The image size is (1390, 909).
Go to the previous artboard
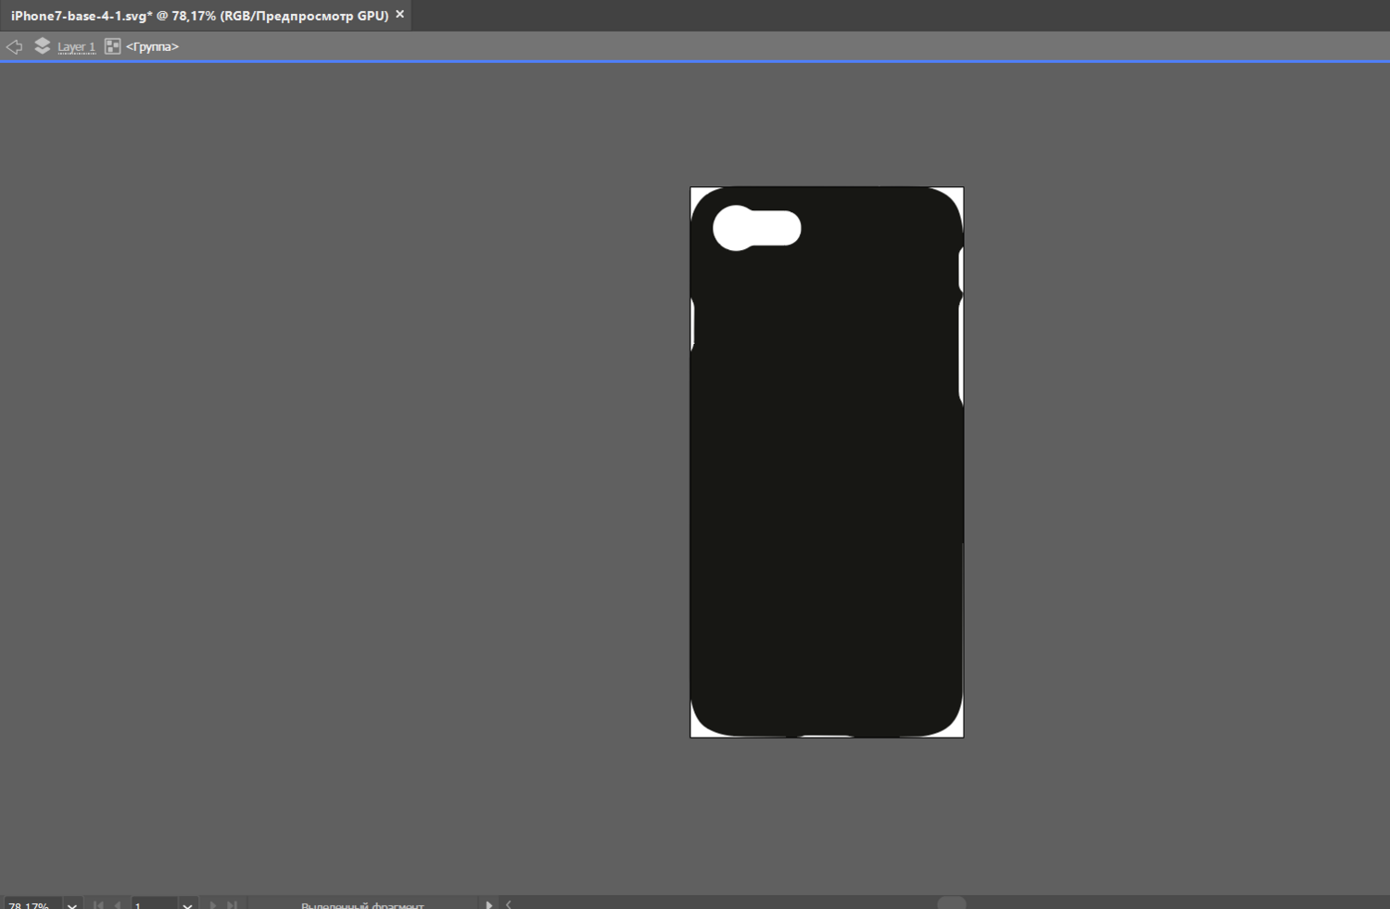click(118, 904)
